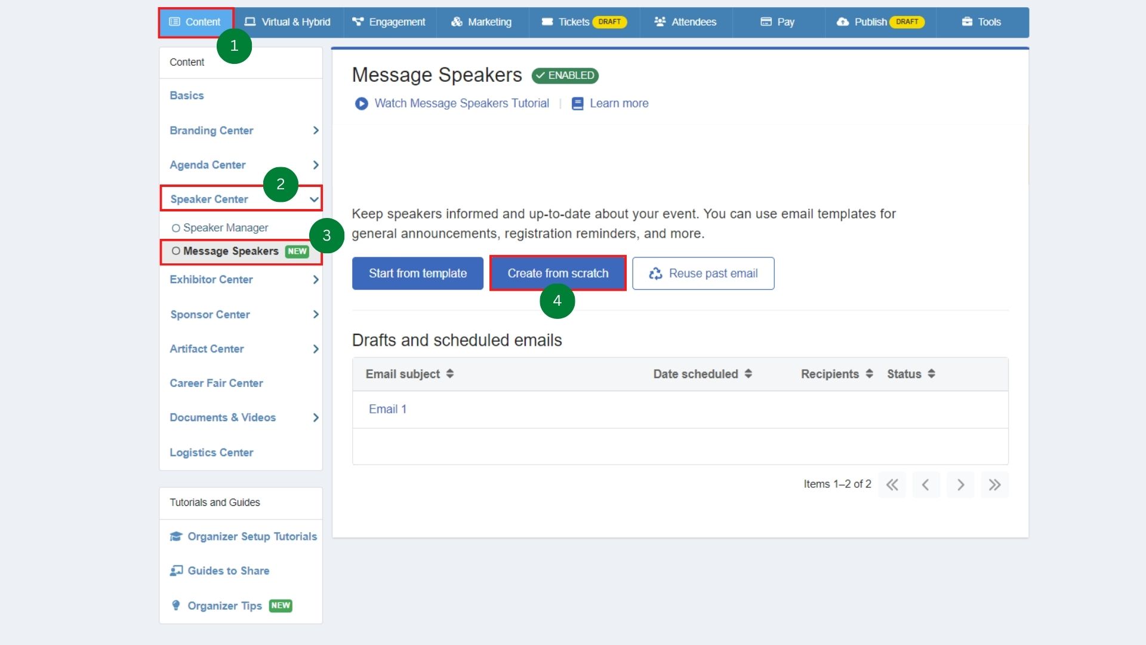Expand the Branding Center section

(x=316, y=130)
